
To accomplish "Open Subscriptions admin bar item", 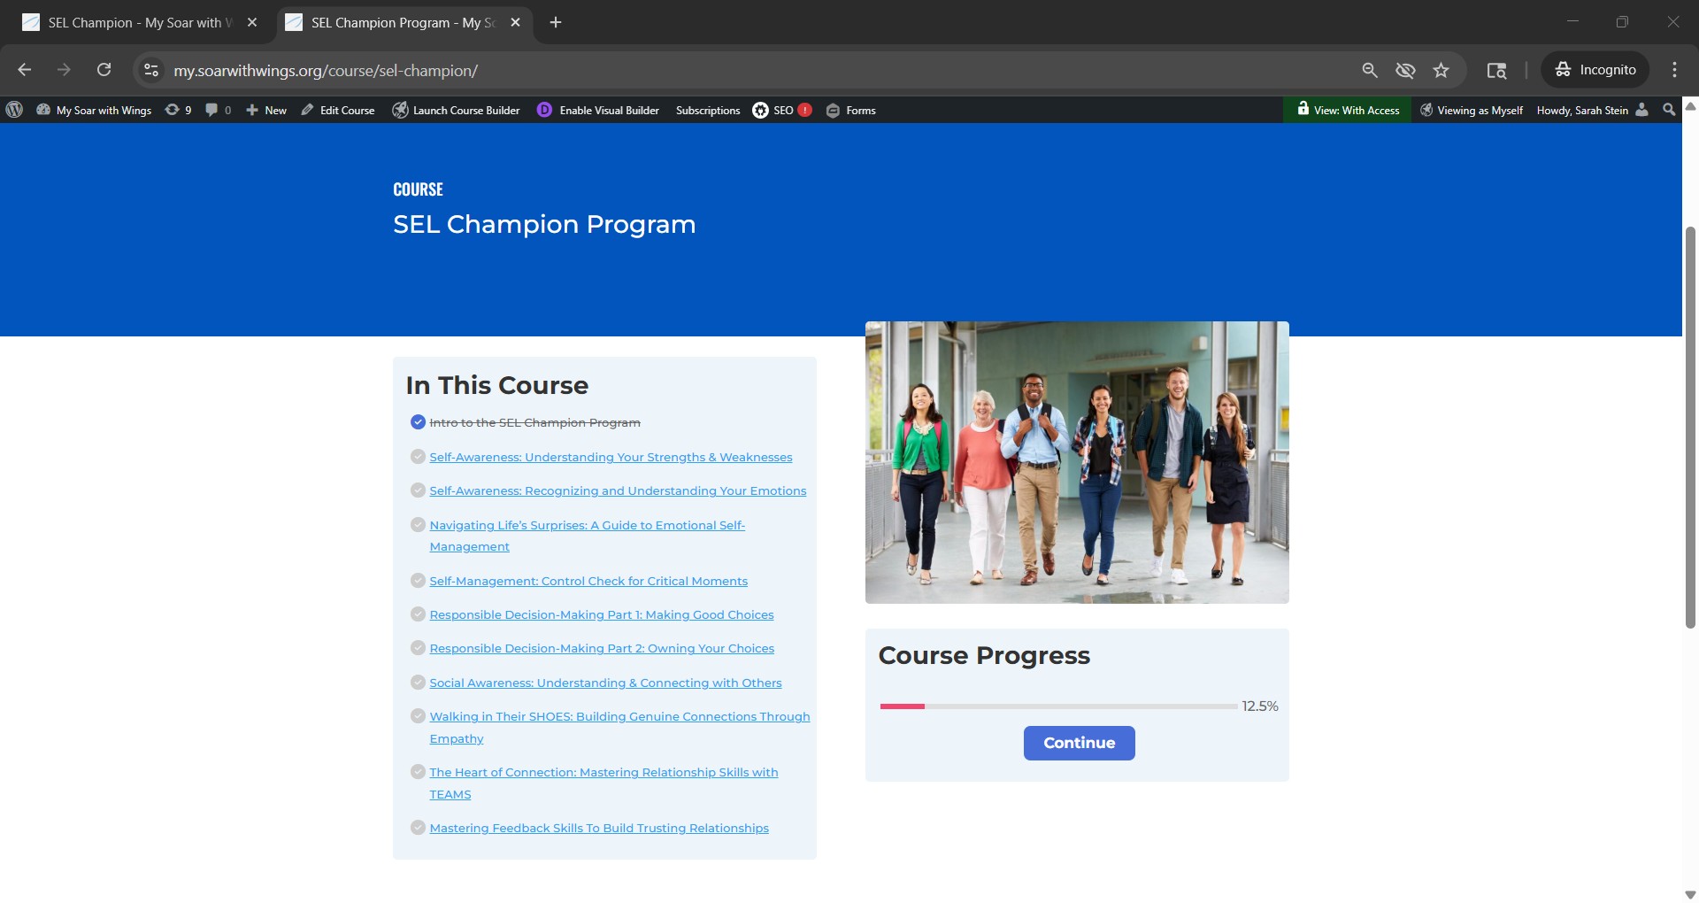I will click(708, 110).
